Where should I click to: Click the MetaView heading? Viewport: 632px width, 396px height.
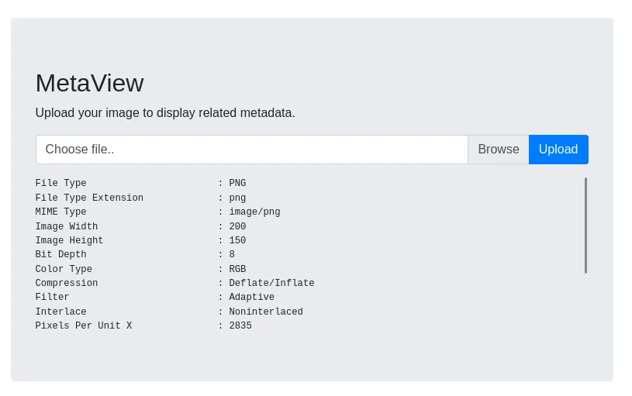[x=89, y=83]
